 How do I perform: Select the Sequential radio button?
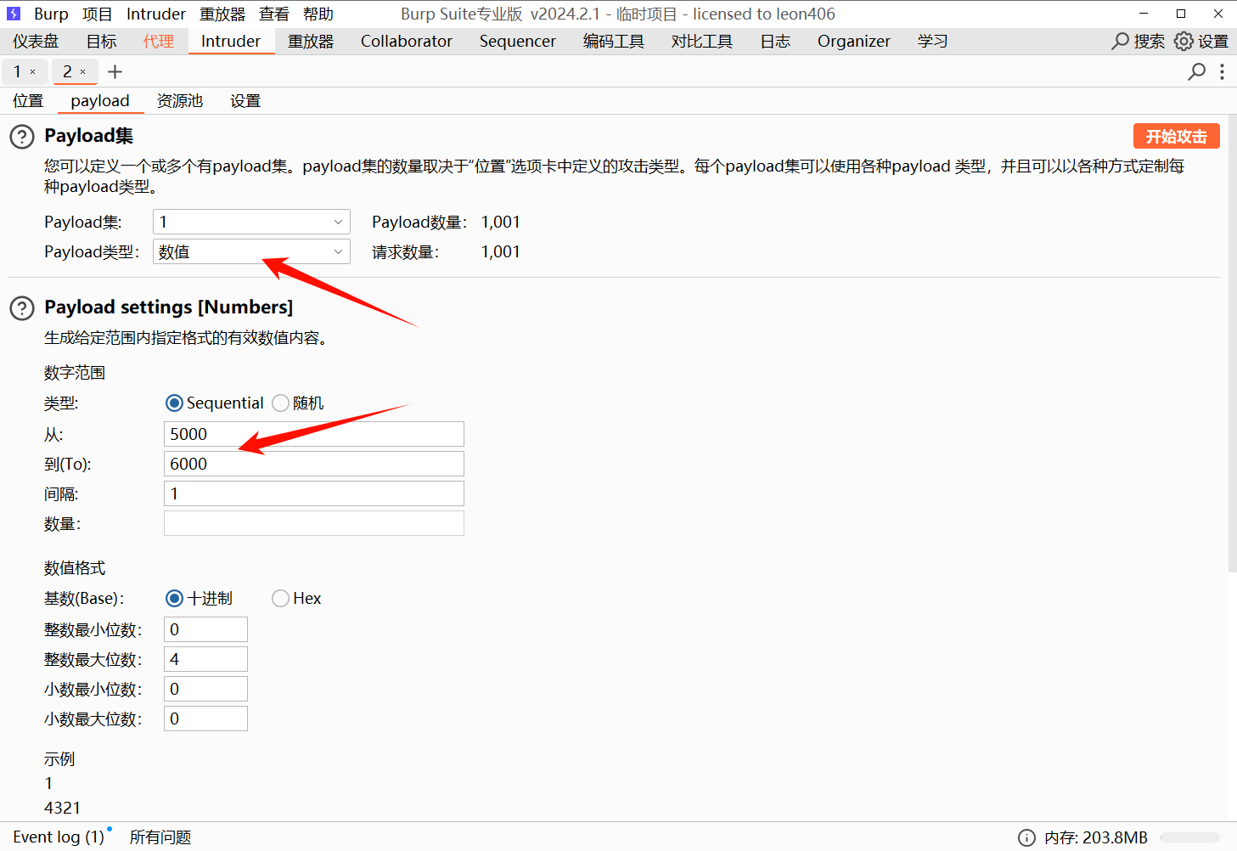pyautogui.click(x=174, y=403)
